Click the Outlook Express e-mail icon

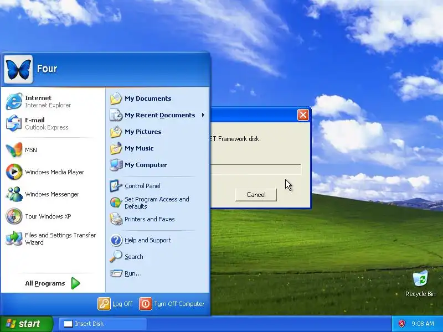14,123
